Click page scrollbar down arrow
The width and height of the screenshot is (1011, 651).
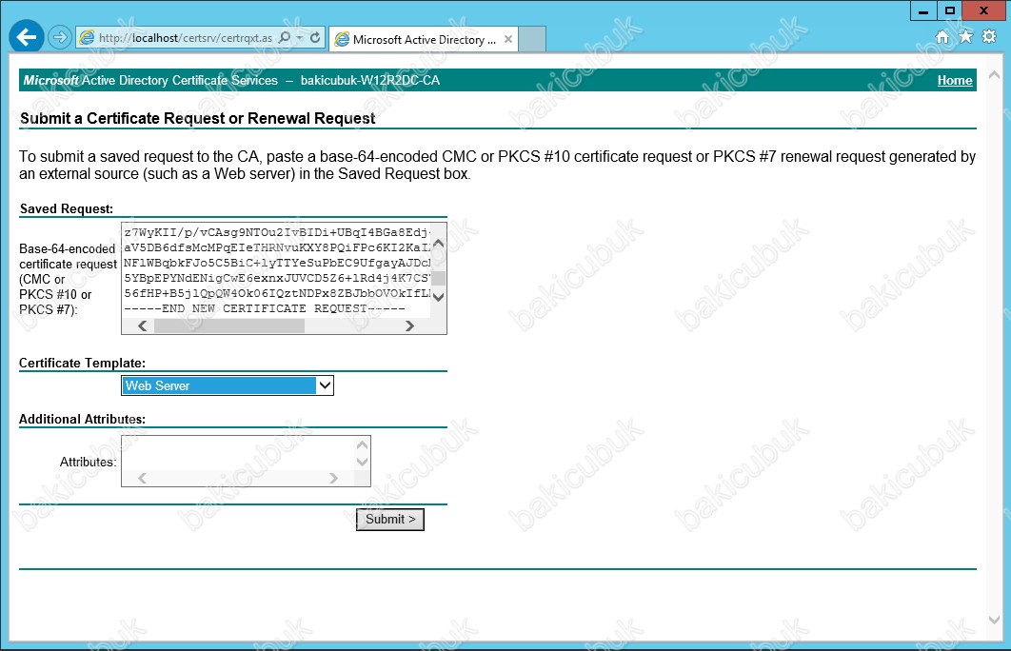click(994, 620)
